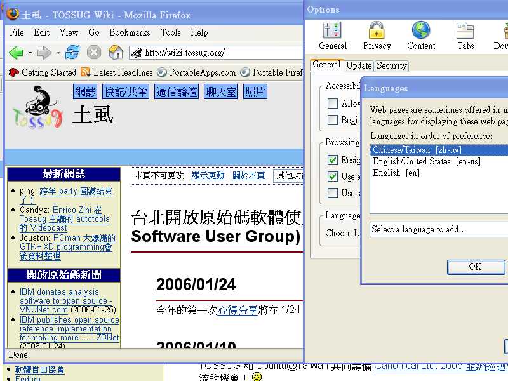Open the PCman GTK+ programming link
The image size is (508, 381).
point(67,247)
